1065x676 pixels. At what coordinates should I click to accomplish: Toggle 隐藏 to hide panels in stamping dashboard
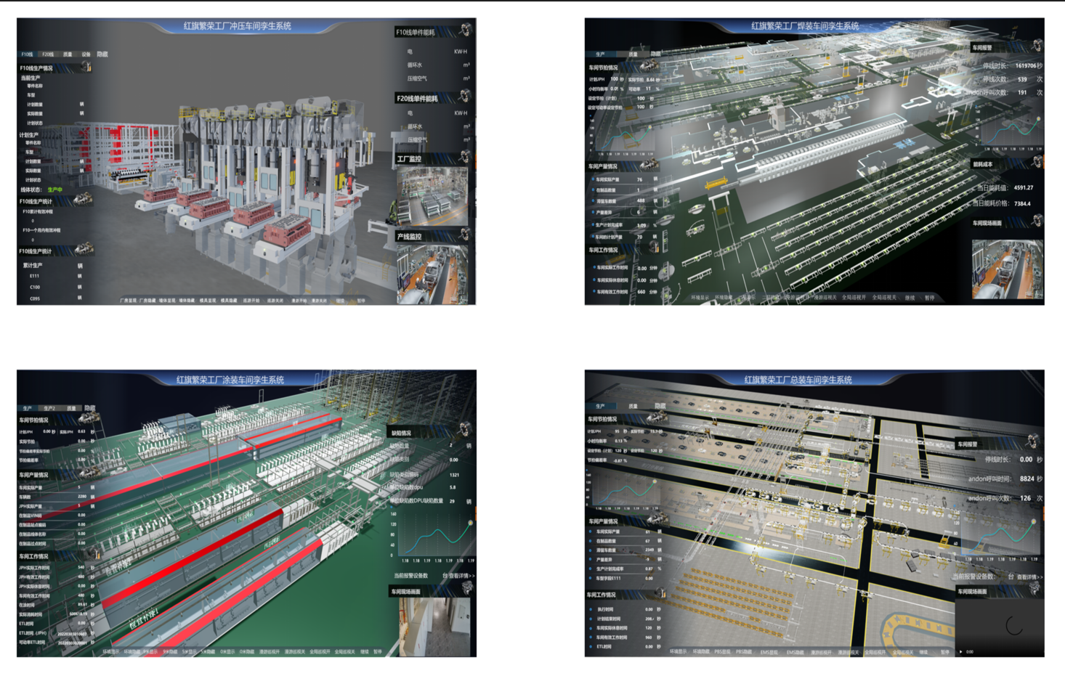tap(102, 54)
